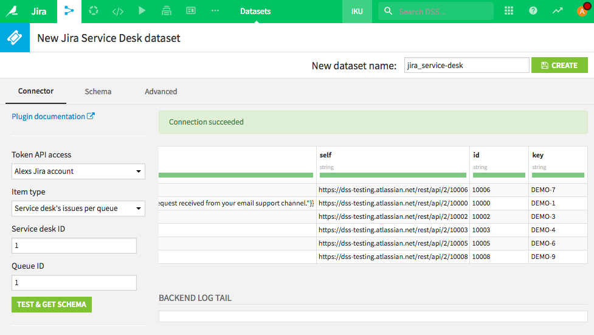Switch to the Advanced tab
The width and height of the screenshot is (594, 335).
(161, 91)
